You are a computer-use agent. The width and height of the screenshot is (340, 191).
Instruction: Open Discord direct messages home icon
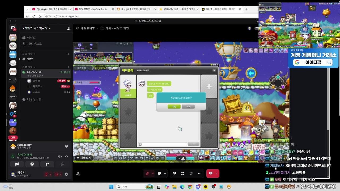(x=13, y=28)
